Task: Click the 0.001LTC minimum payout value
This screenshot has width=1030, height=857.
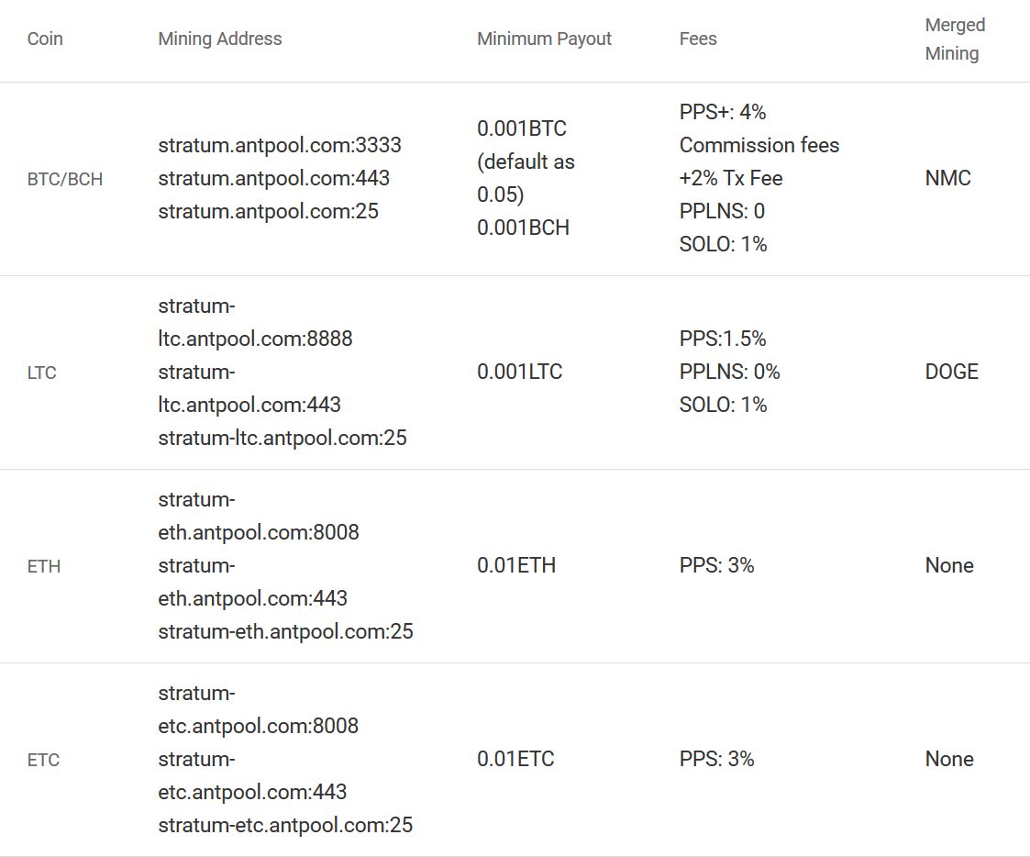Action: tap(519, 372)
